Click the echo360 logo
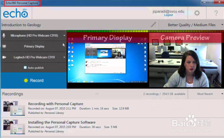224x138 pixels. [16, 13]
